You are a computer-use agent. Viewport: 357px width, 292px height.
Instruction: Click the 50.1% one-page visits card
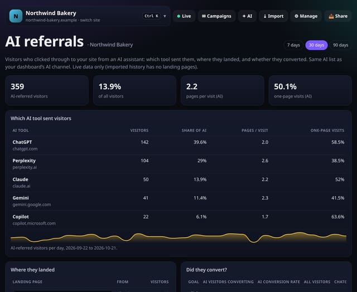pyautogui.click(x=310, y=90)
